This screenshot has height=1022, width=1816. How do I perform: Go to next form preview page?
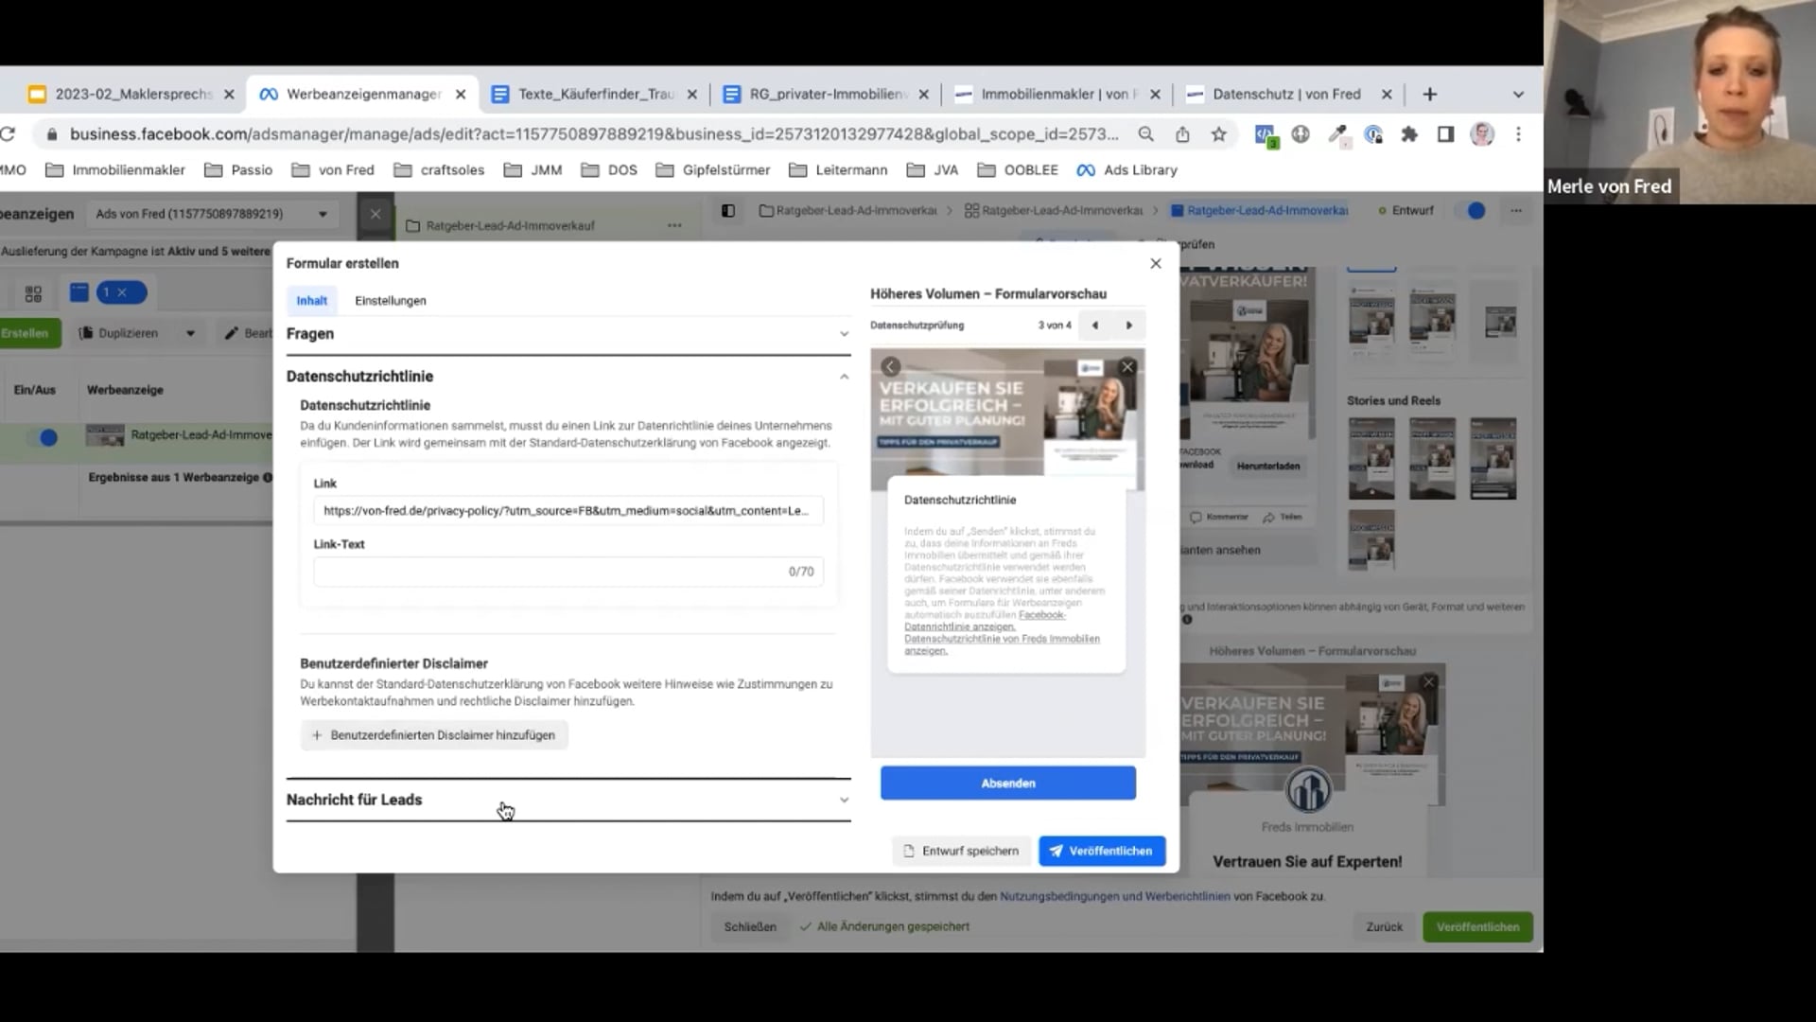click(x=1128, y=326)
